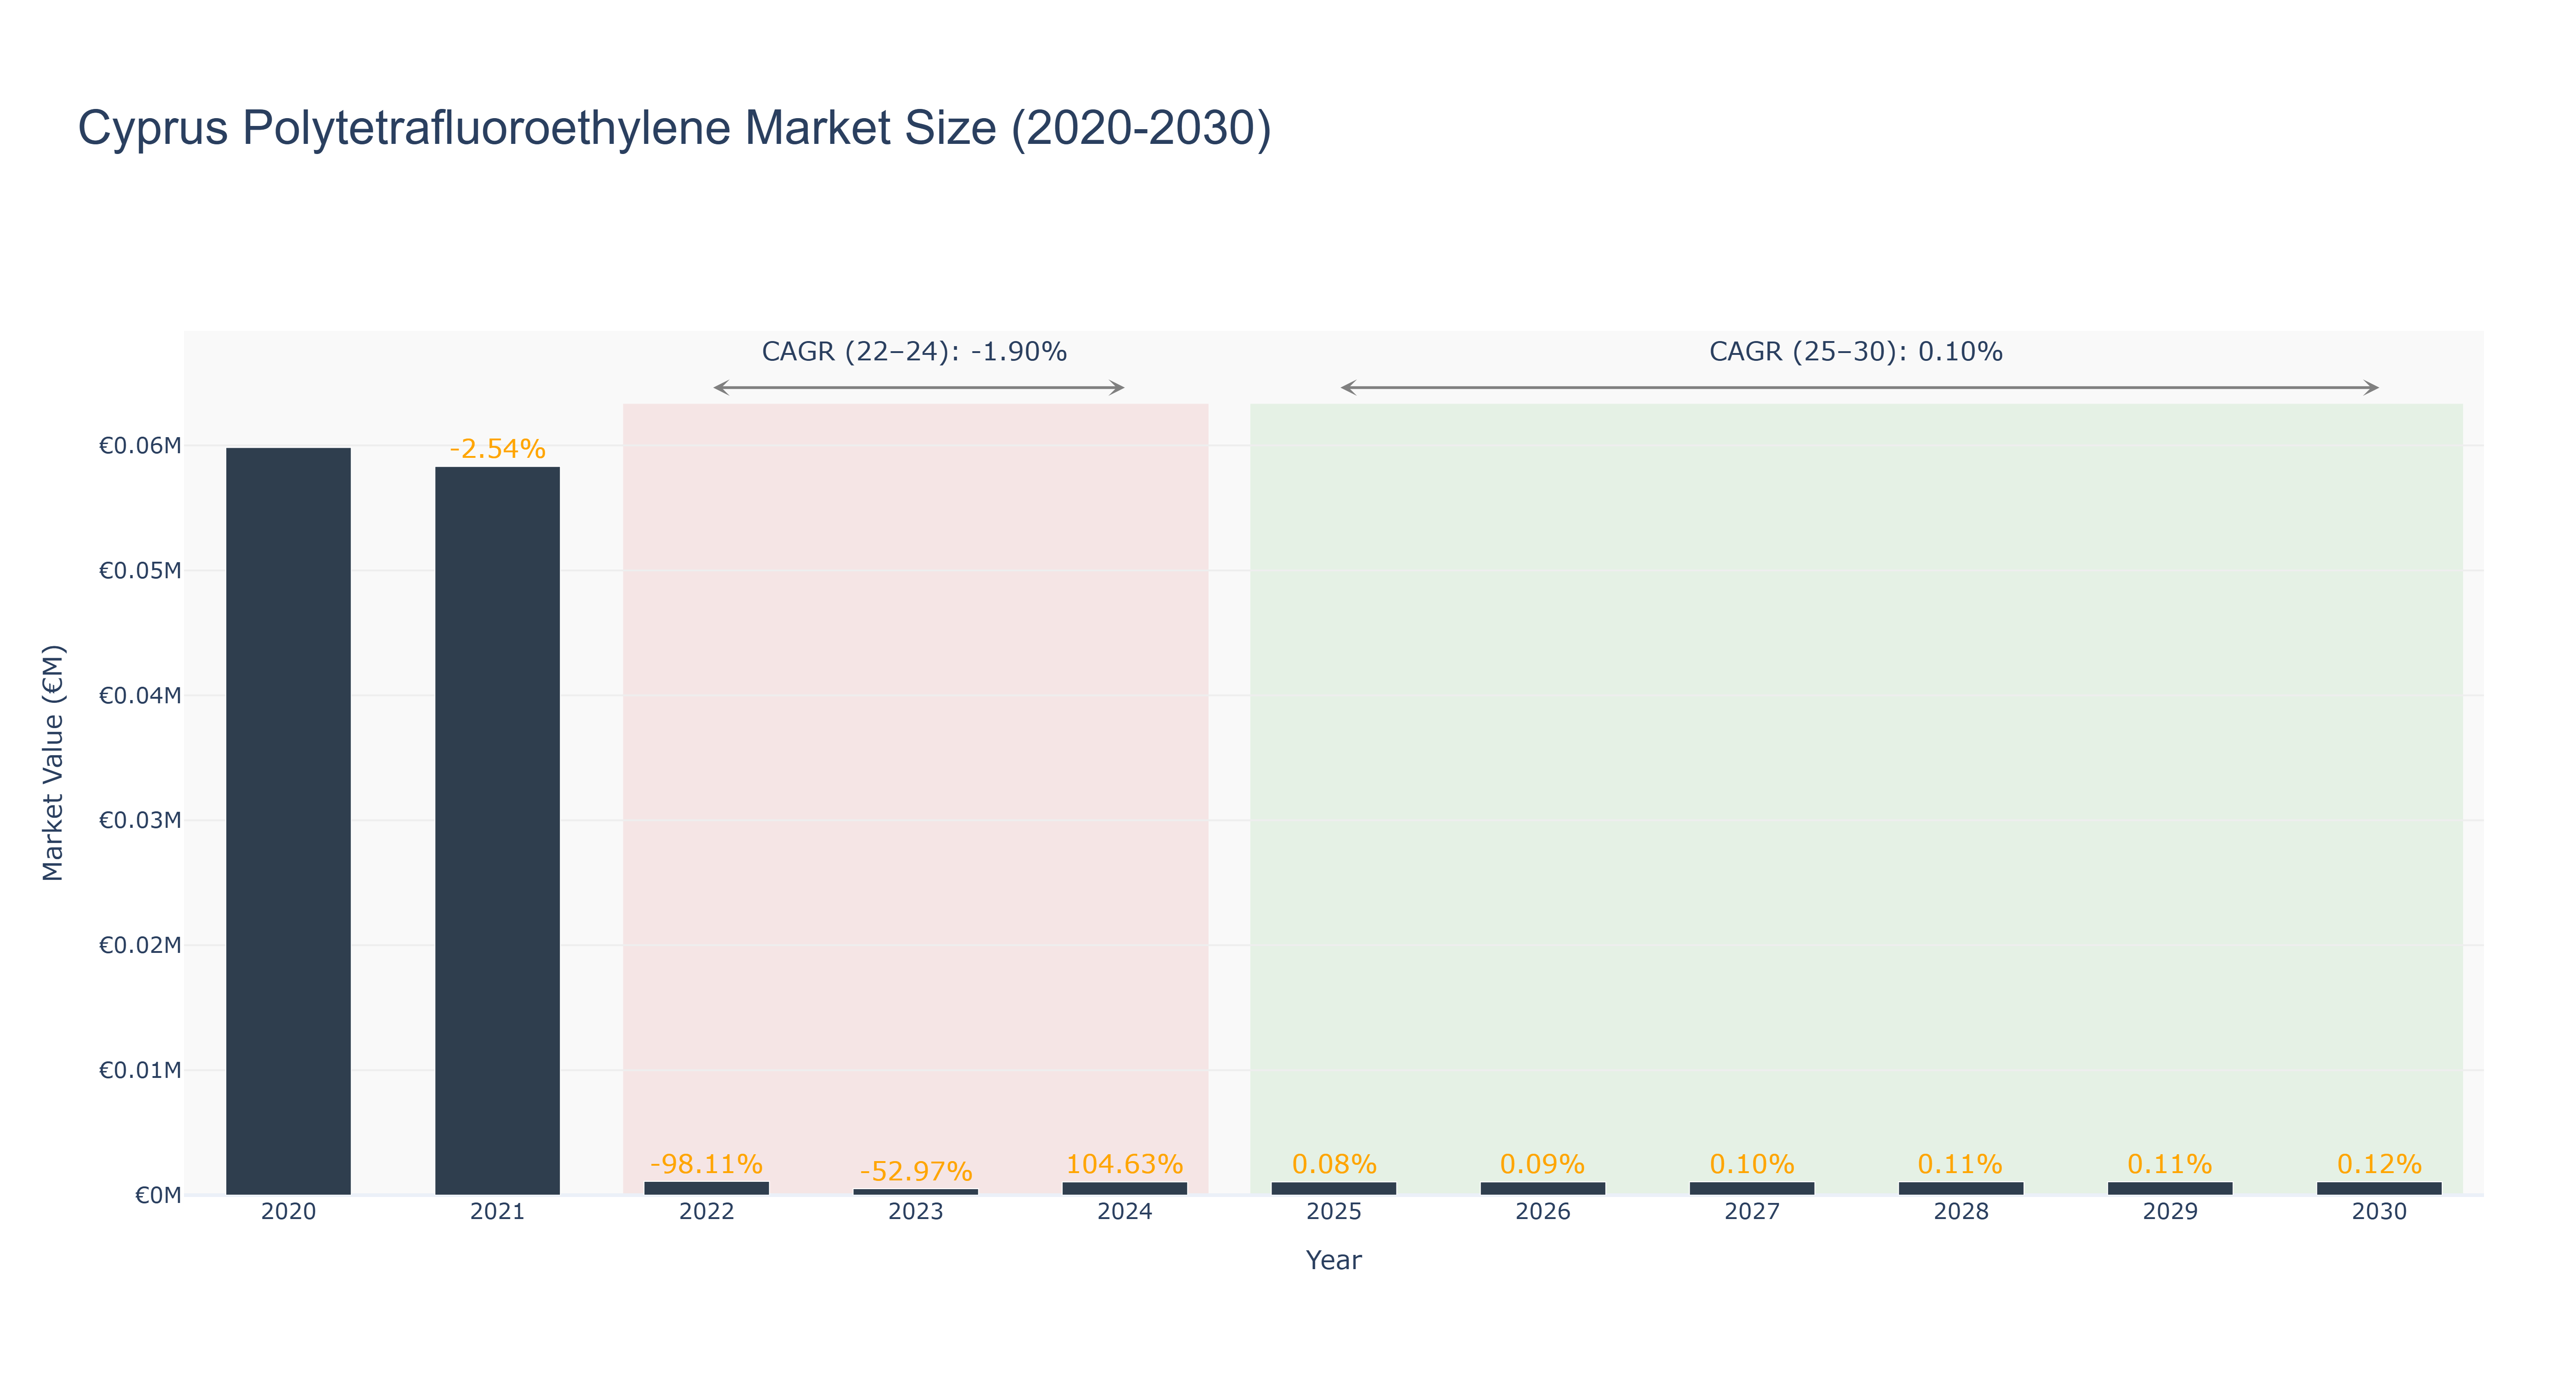This screenshot has width=2576, height=1379.
Task: Click the €0M y-axis tick label
Action: (x=158, y=1195)
